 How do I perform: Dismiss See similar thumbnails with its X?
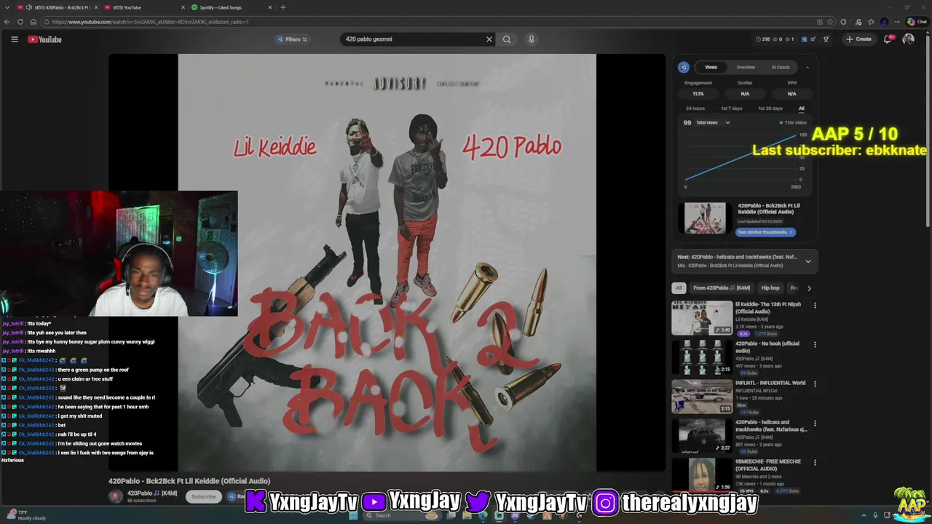(791, 232)
